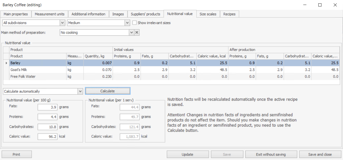Image resolution: width=343 pixels, height=160 pixels.
Task: Click the Caloric value per 100 g field
Action: tap(47, 136)
